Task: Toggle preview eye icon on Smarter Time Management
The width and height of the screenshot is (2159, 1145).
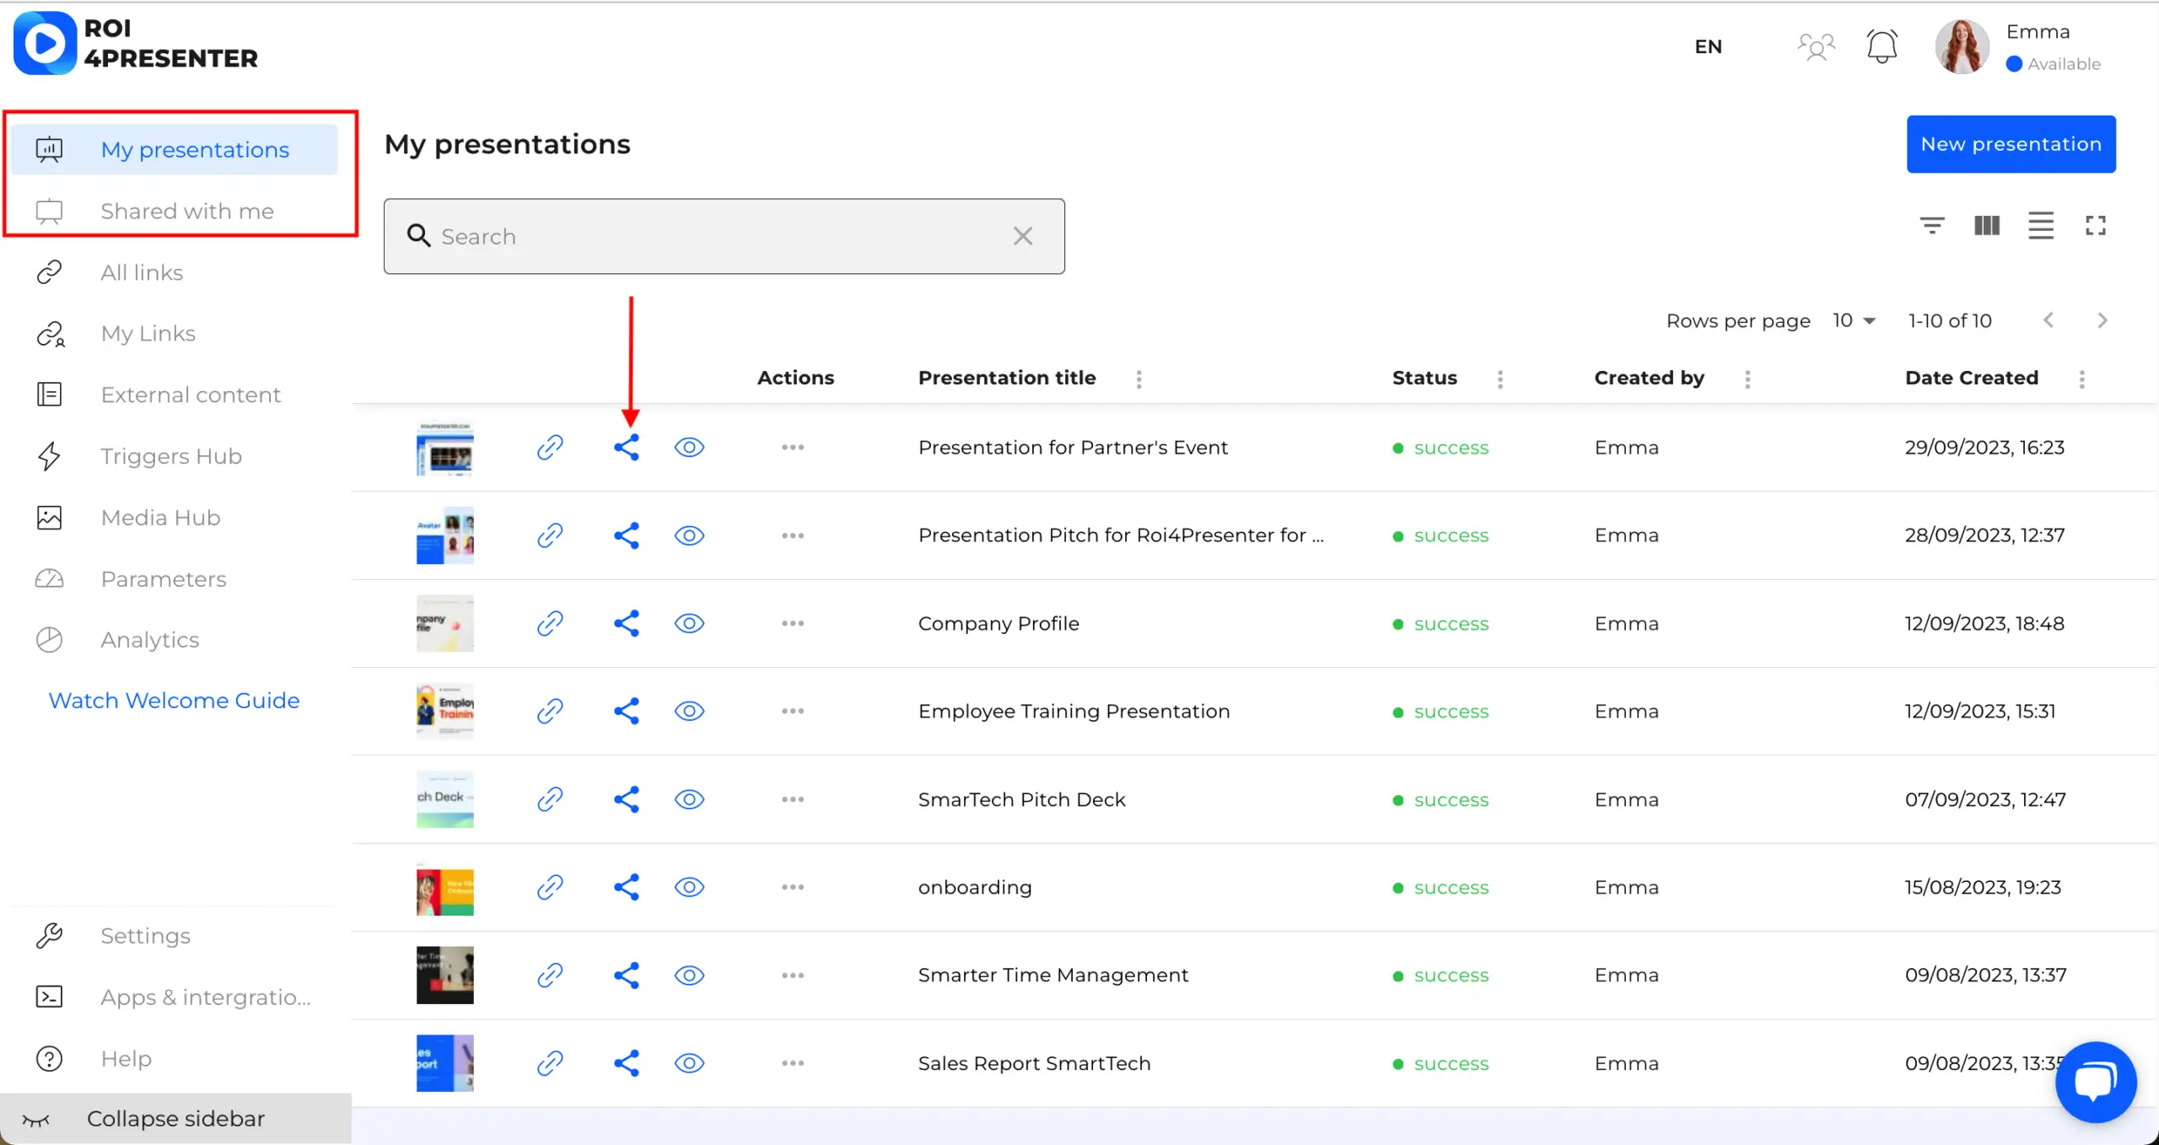Action: [690, 976]
